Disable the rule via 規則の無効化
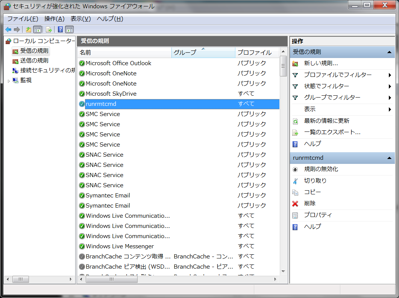Screen dimensions: 399x298 pos(321,169)
